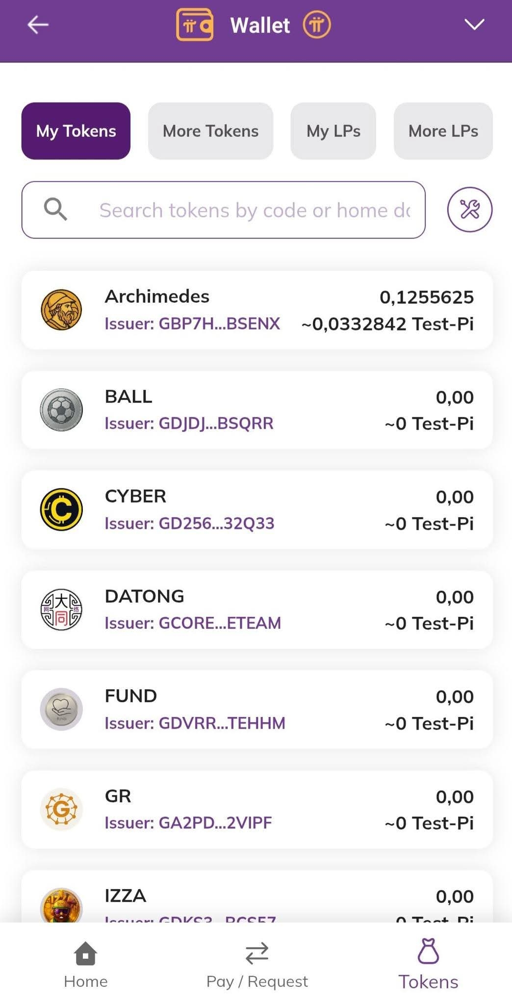This screenshot has height=1005, width=512.
Task: Click the GR token logo
Action: pyautogui.click(x=61, y=809)
